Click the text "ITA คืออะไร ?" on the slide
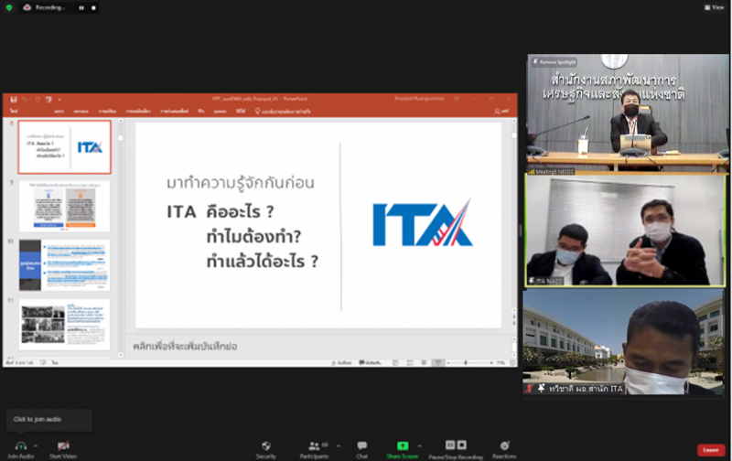 221,212
